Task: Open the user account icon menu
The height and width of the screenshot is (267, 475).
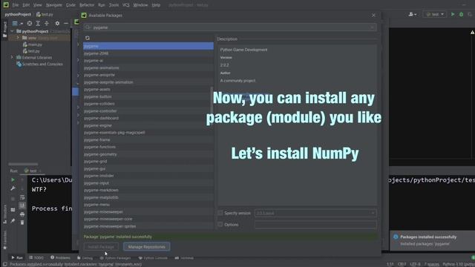Action: click(x=413, y=14)
